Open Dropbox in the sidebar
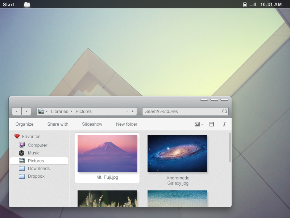 click(36, 176)
